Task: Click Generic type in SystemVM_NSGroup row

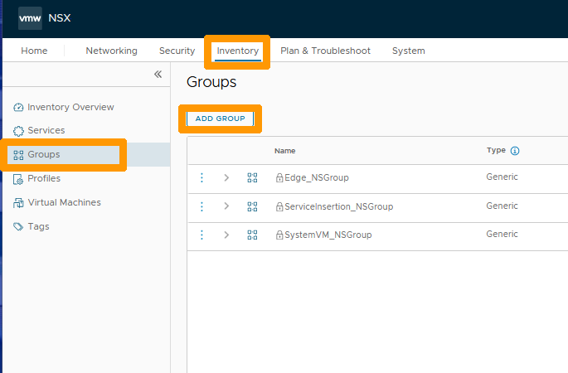Action: tap(502, 234)
